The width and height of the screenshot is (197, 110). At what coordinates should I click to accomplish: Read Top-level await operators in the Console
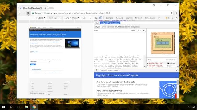(116, 82)
